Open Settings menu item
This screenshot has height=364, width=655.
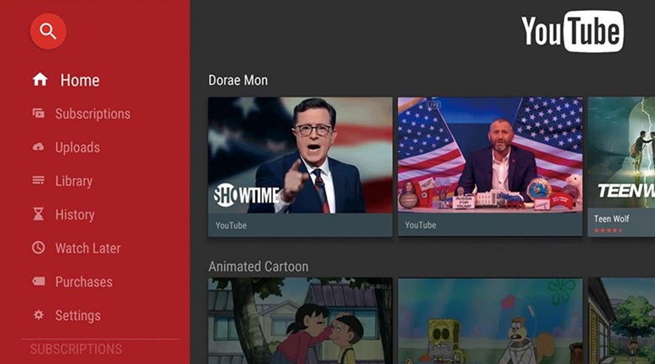click(x=66, y=315)
